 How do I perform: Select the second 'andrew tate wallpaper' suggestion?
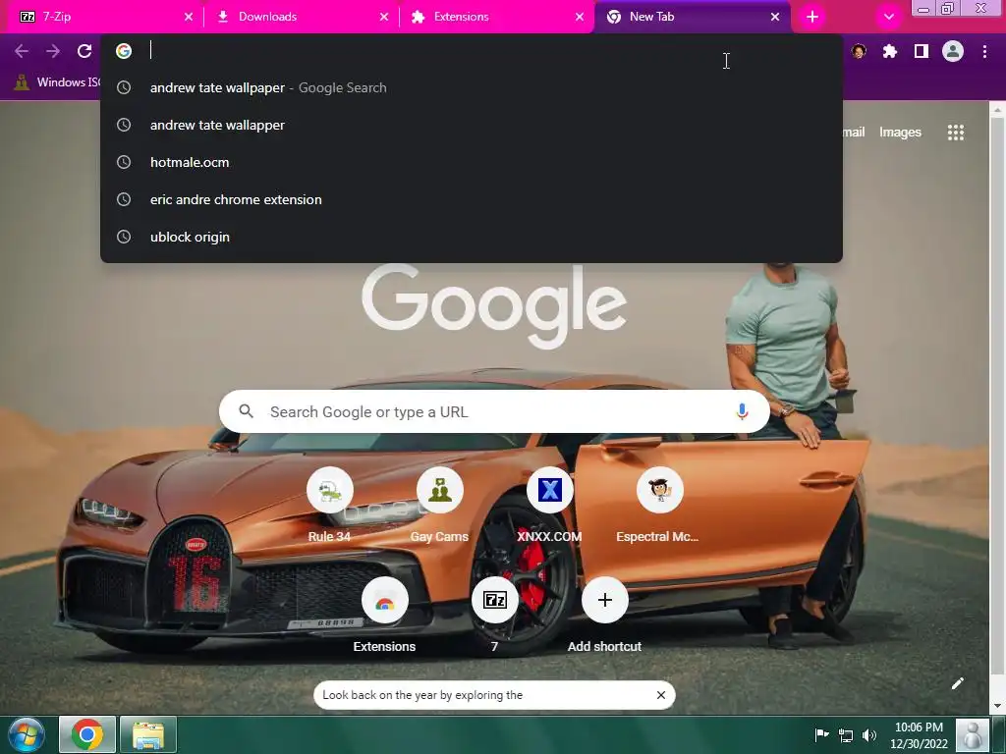[x=471, y=125]
